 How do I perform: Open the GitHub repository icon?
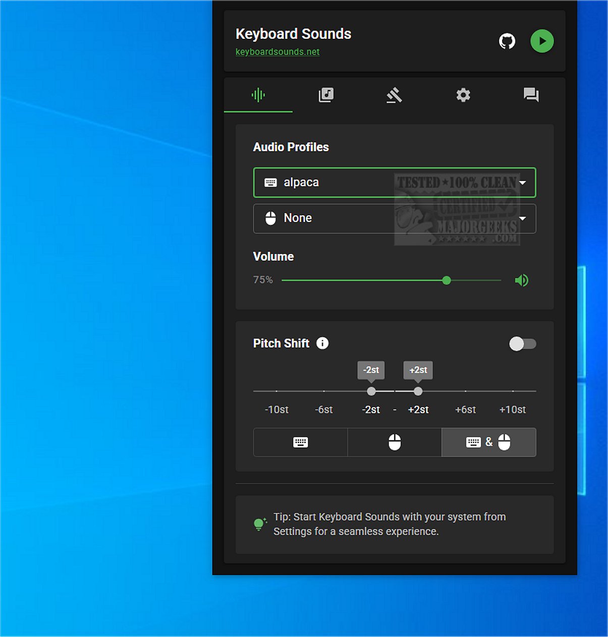[x=507, y=41]
